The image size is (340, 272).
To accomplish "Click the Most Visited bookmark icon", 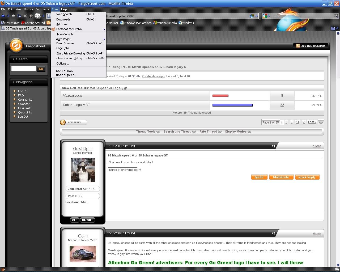I will click(2, 23).
